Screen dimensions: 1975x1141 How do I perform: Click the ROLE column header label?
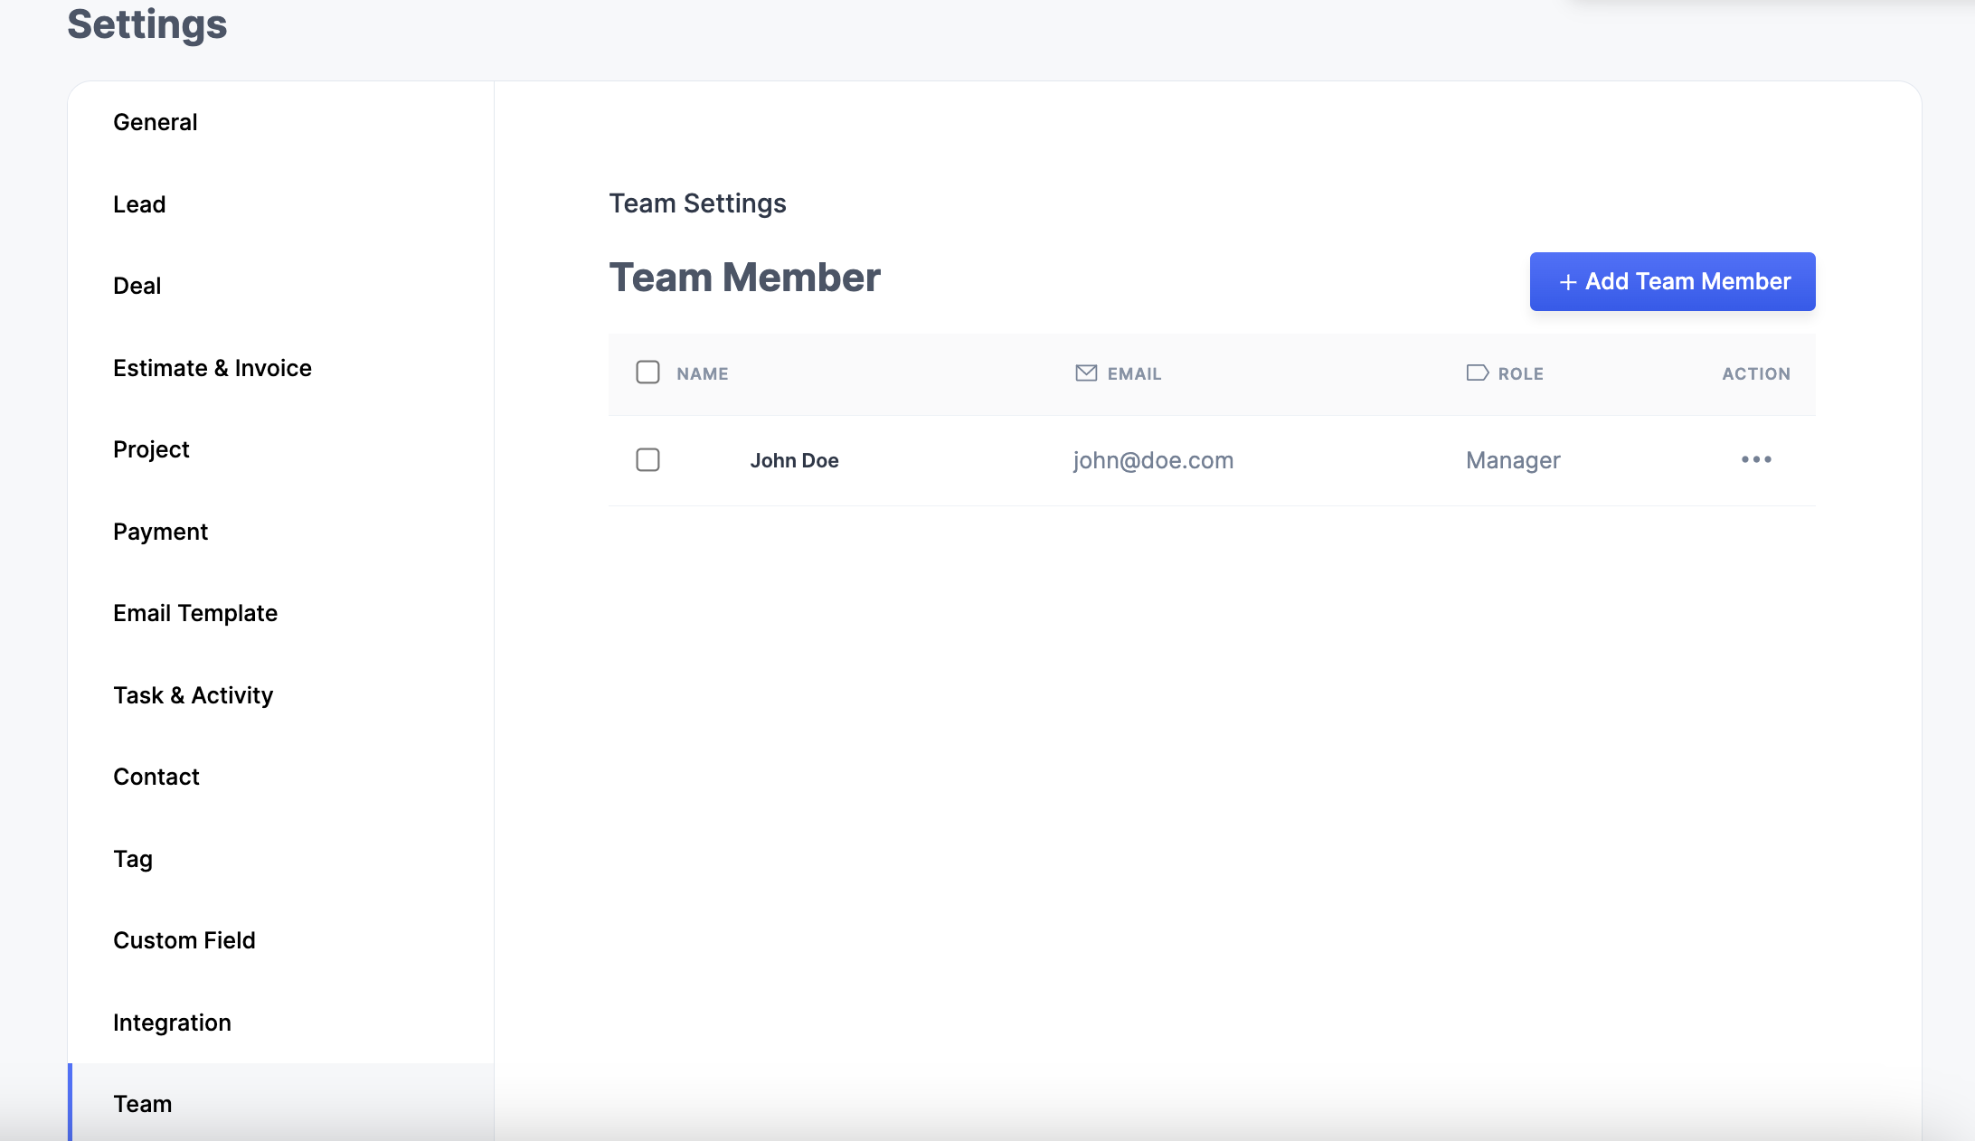tap(1520, 373)
